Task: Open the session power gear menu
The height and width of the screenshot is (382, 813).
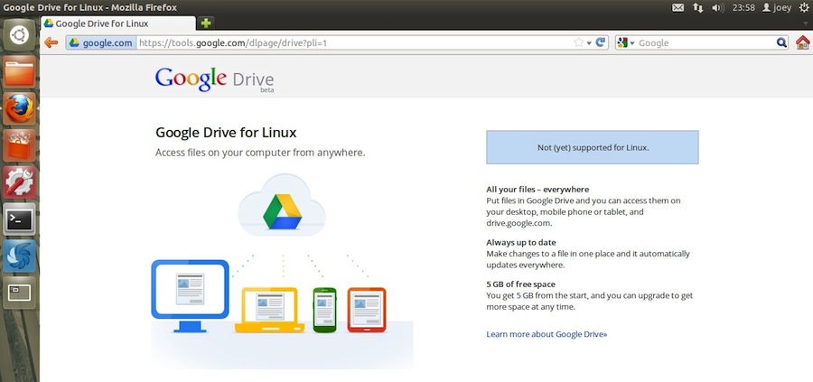Action: pyautogui.click(x=804, y=7)
